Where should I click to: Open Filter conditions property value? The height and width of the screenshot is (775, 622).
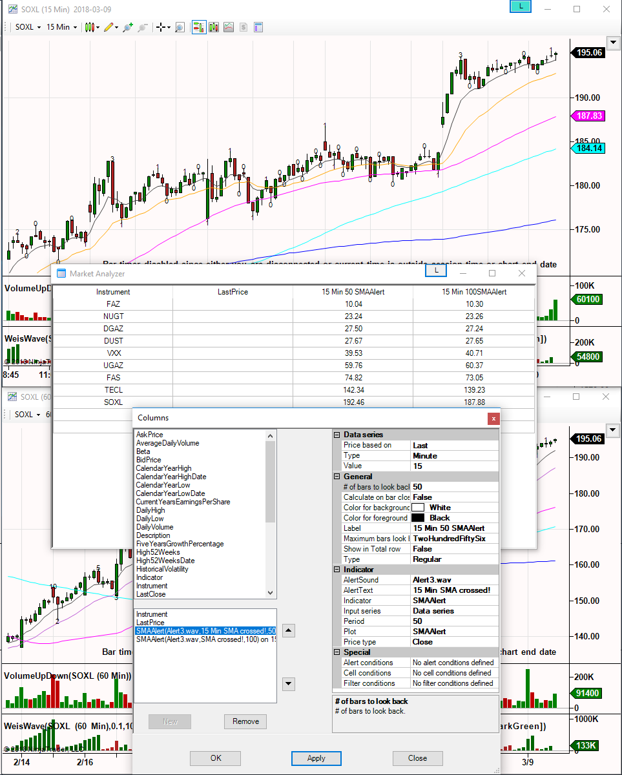[455, 683]
